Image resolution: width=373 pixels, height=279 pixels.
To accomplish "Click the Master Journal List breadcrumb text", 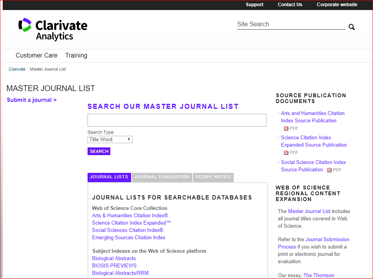I will click(48, 69).
